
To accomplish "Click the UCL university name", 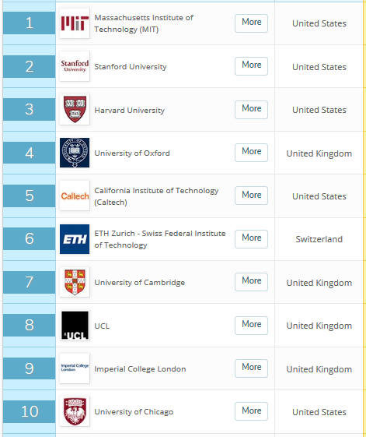I will tap(102, 326).
